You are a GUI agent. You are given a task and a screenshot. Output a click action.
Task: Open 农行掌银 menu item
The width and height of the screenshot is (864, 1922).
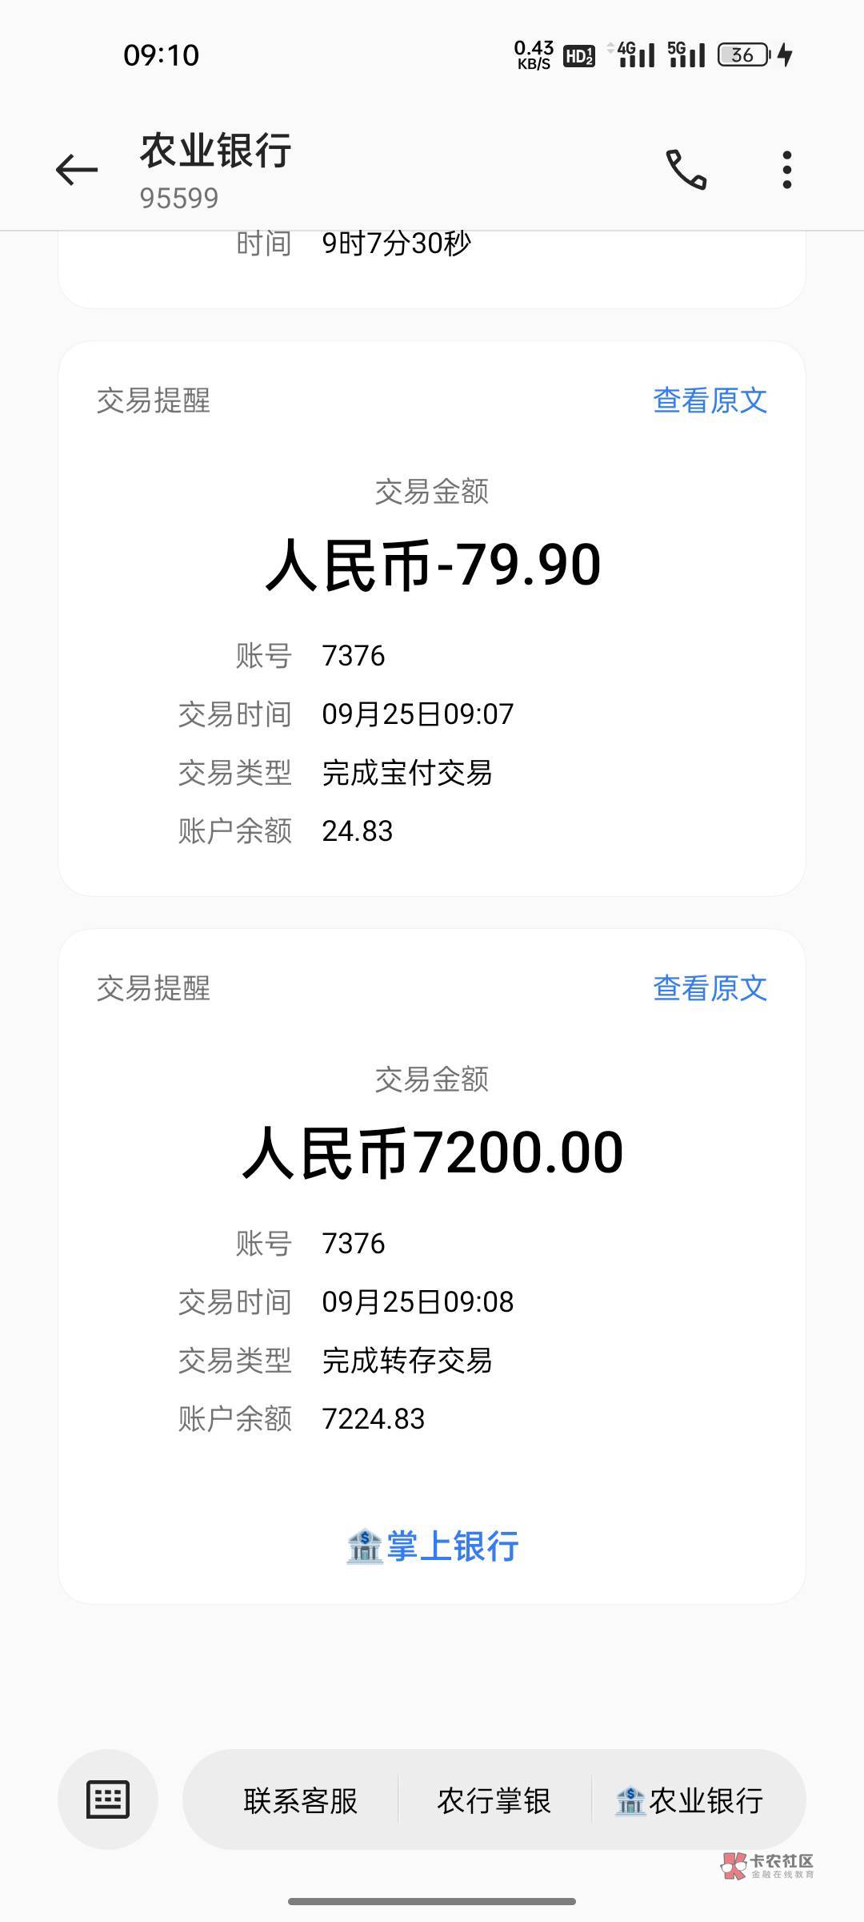[494, 1801]
